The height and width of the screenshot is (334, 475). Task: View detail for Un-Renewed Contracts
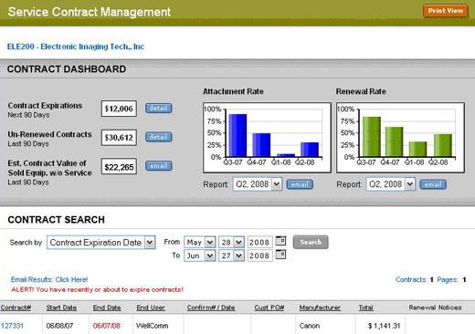coord(158,137)
